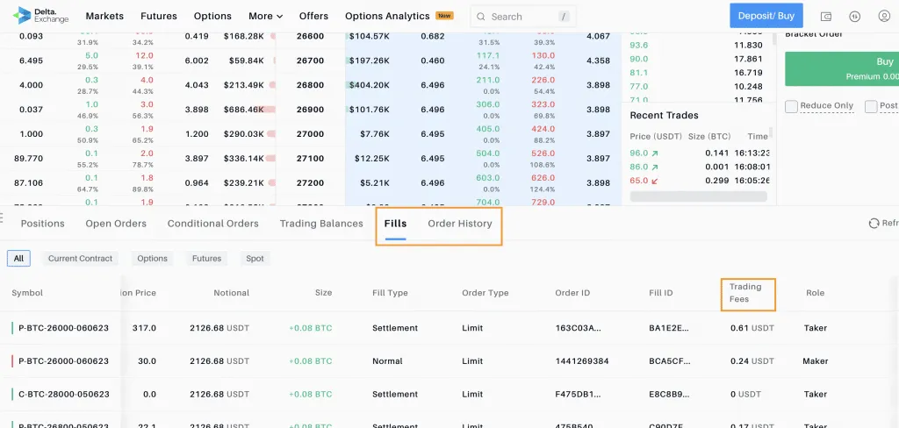Open the wallet icon in header
899x428 pixels.
tap(826, 16)
